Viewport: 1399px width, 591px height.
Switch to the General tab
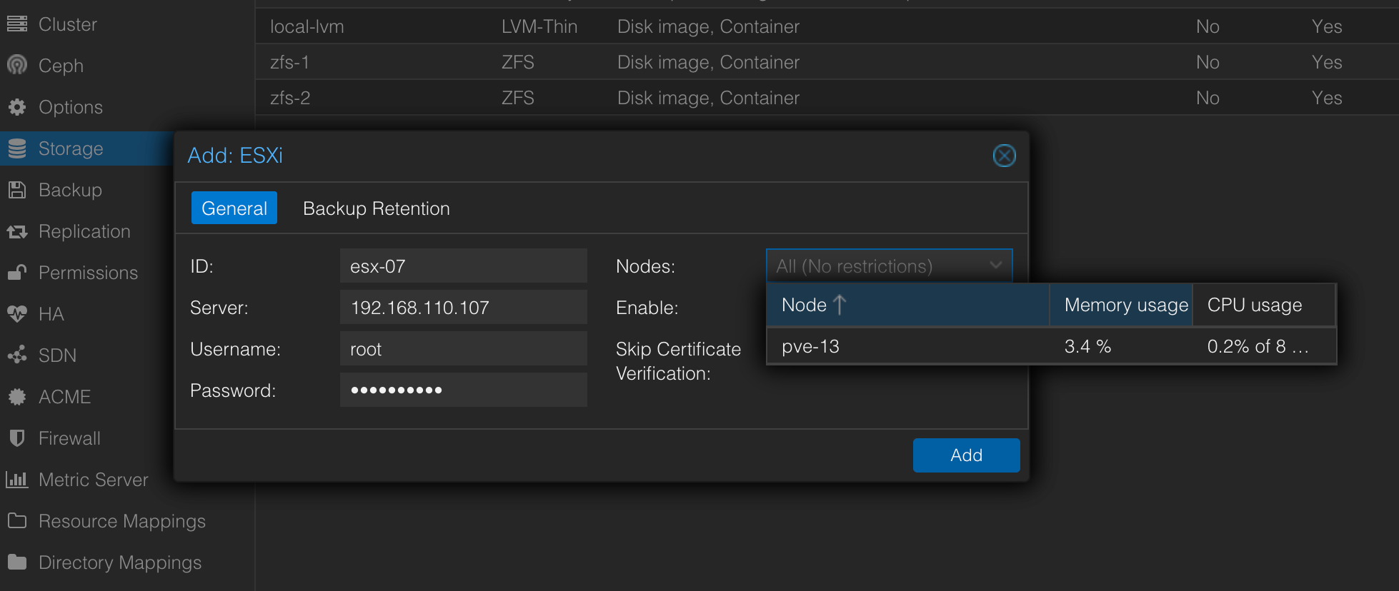pyautogui.click(x=234, y=208)
